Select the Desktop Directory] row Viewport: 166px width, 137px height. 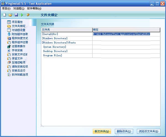click(x=67, y=51)
